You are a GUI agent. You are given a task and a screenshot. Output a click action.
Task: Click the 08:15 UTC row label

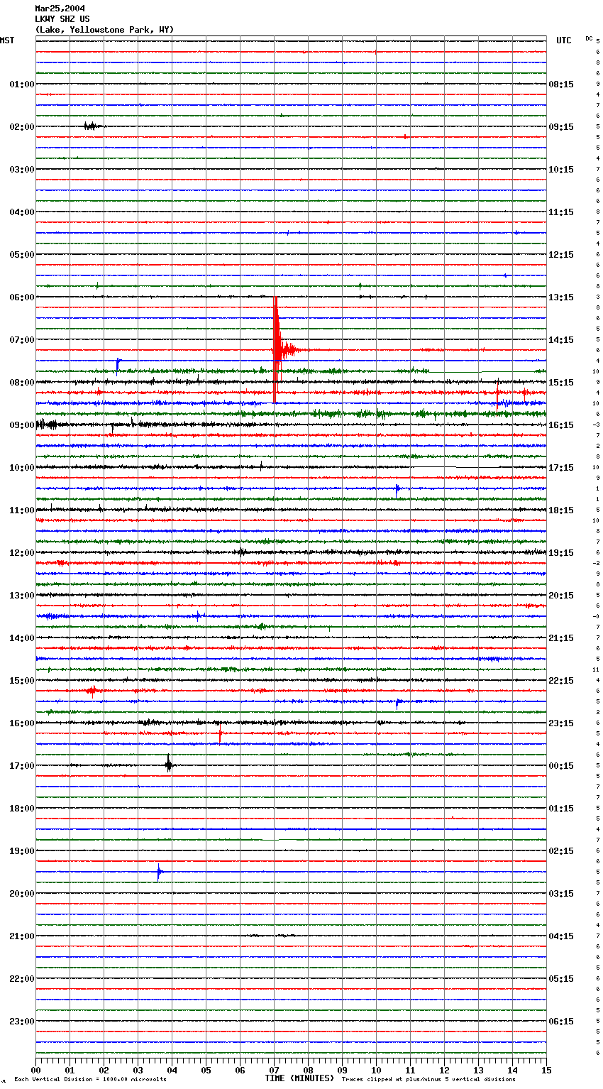click(561, 84)
